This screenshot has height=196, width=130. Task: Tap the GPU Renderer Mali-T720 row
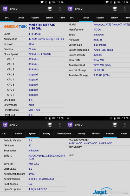tap(32, 110)
